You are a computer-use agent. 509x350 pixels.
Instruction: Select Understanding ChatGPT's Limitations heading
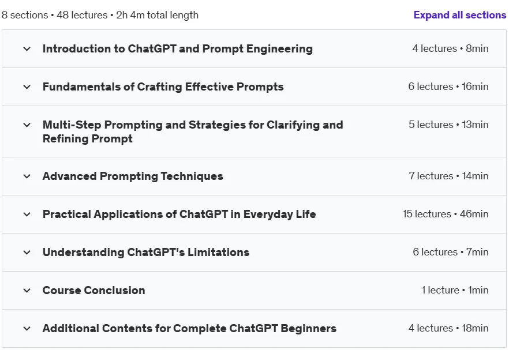tap(146, 252)
